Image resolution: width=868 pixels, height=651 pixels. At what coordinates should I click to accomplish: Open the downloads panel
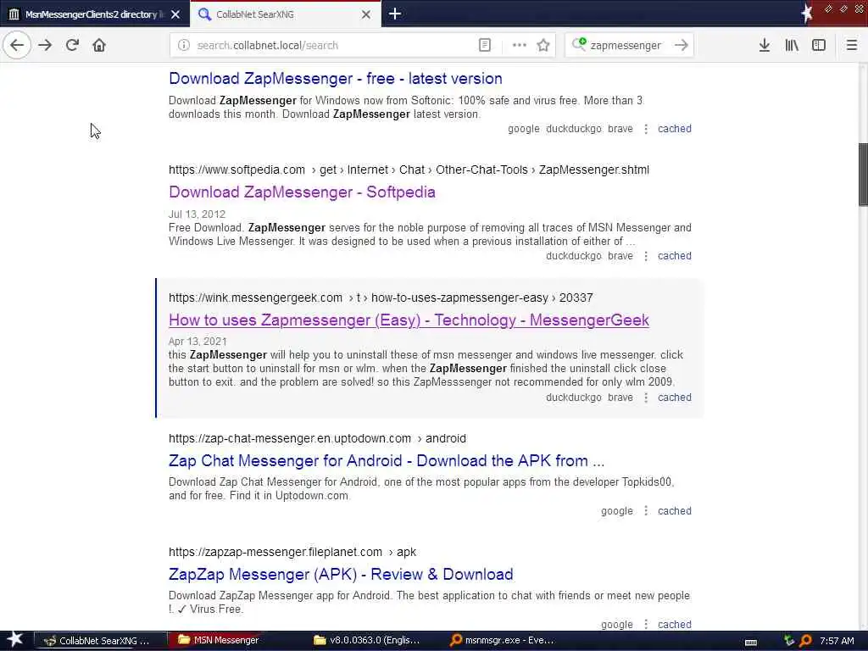click(x=765, y=46)
